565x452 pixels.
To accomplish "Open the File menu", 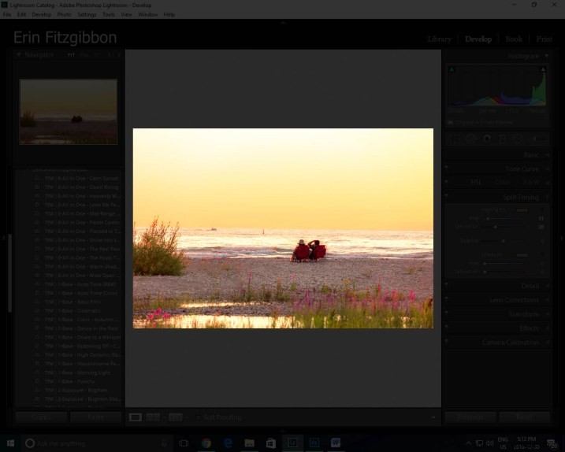I will [7, 14].
